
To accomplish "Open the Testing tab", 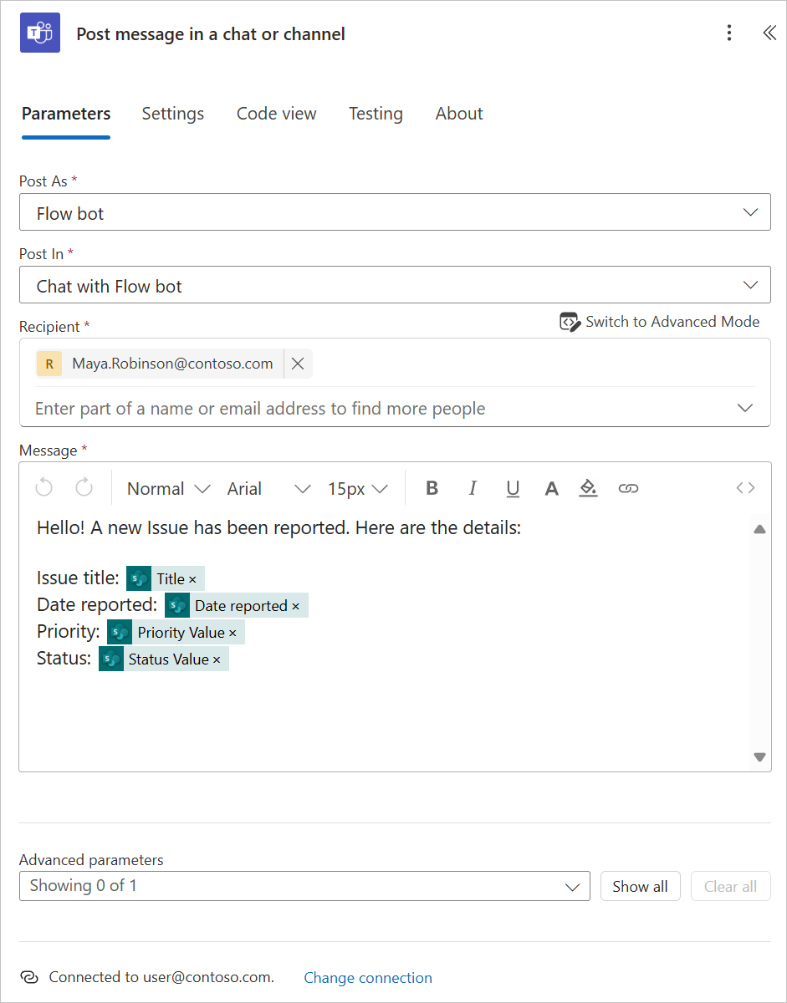I will [x=376, y=114].
